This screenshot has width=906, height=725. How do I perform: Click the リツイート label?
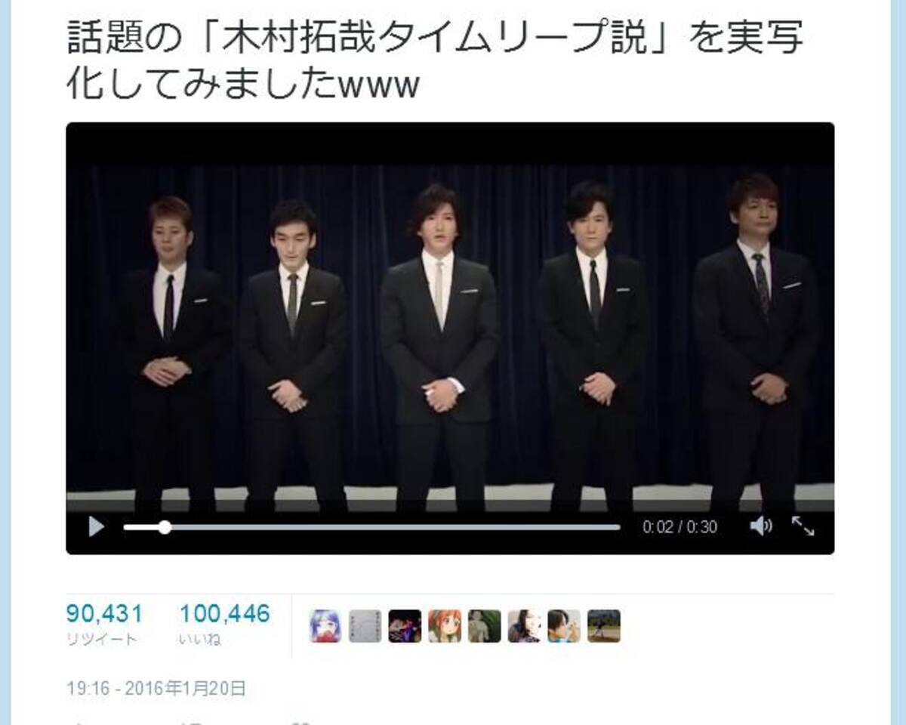pyautogui.click(x=102, y=640)
